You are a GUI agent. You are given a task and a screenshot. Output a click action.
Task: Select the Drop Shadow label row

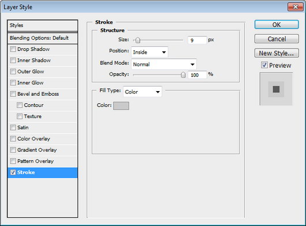(x=33, y=49)
